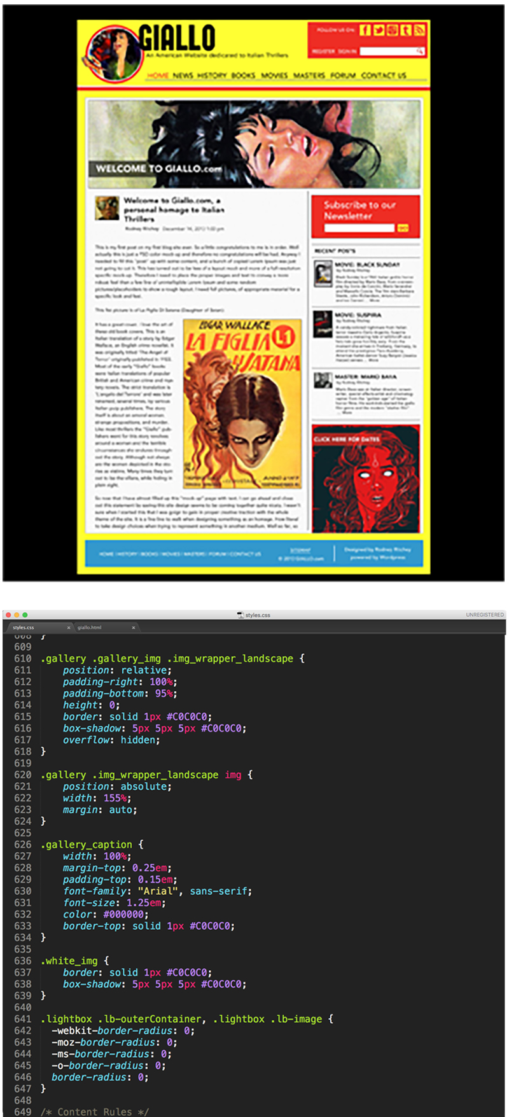509x1117 pixels.
Task: Click the REGISTER link in the red header box
Action: click(323, 51)
